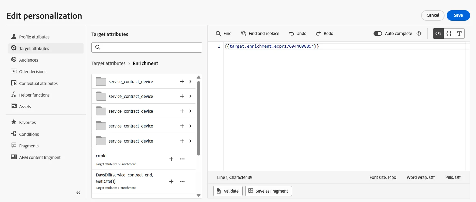Click the Contextual attributes icon
The image size is (476, 202).
[x=14, y=83]
